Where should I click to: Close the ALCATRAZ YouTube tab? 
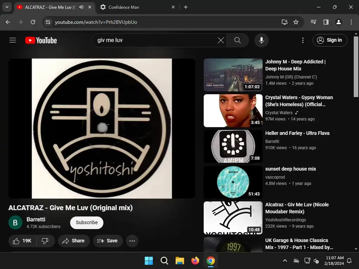pos(90,7)
